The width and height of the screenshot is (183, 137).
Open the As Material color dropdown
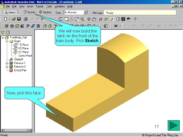click(86, 12)
